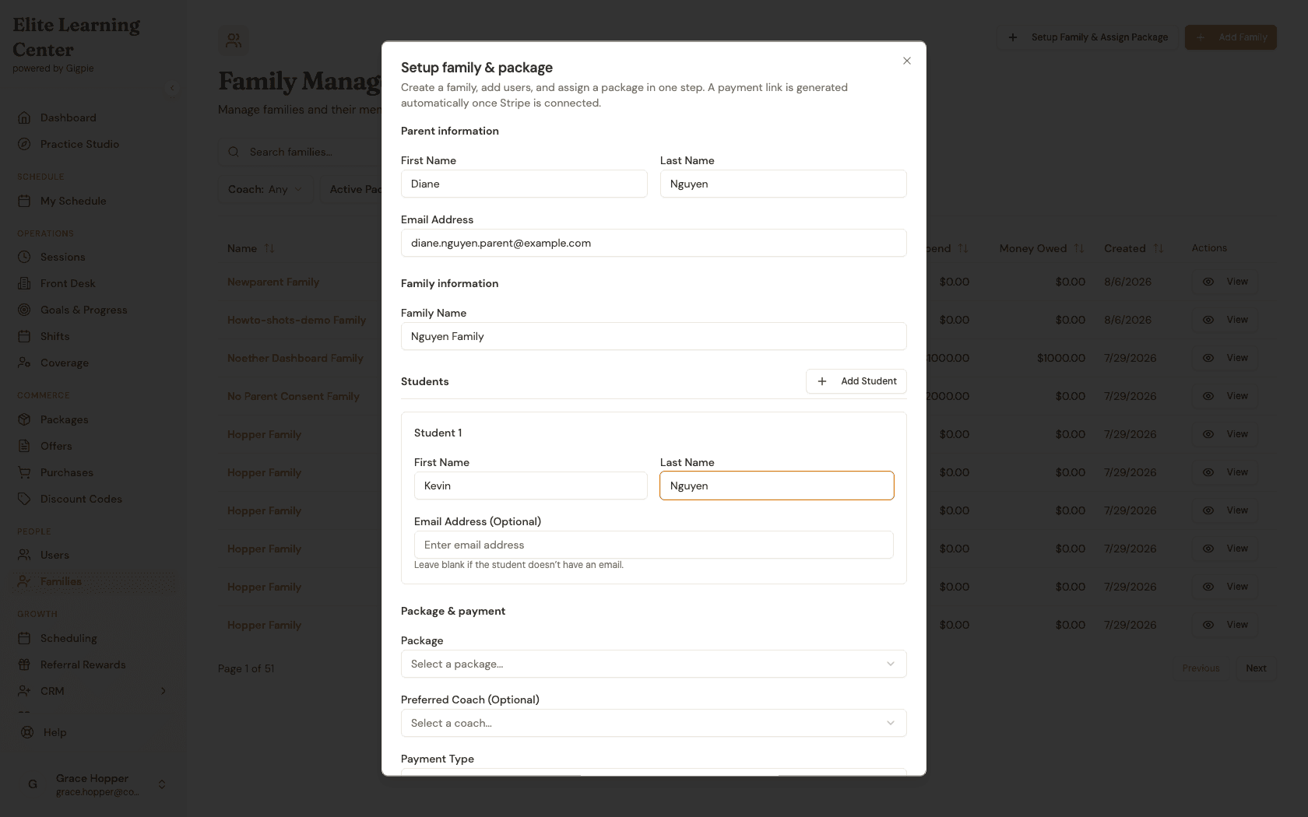Click the Add Student button
Screen dimensions: 1308x817
856,381
